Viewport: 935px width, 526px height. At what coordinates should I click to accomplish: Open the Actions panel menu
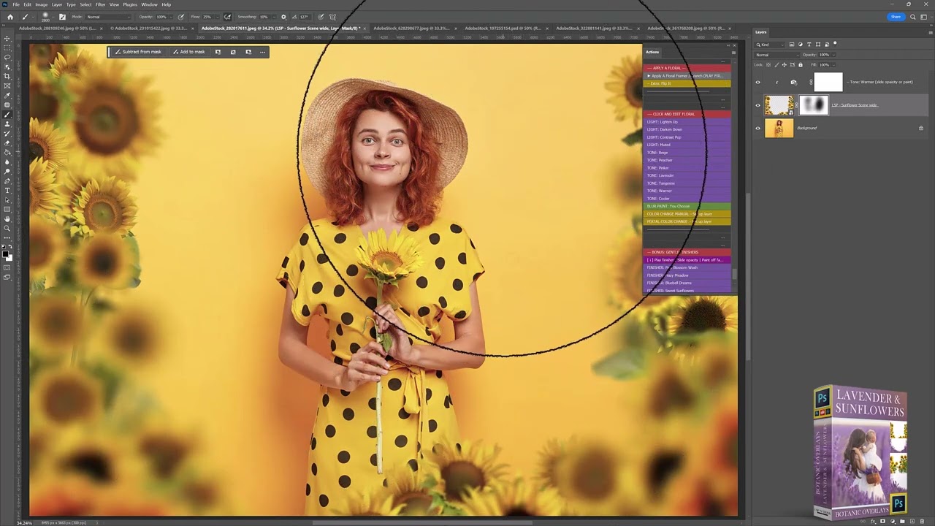pyautogui.click(x=733, y=53)
